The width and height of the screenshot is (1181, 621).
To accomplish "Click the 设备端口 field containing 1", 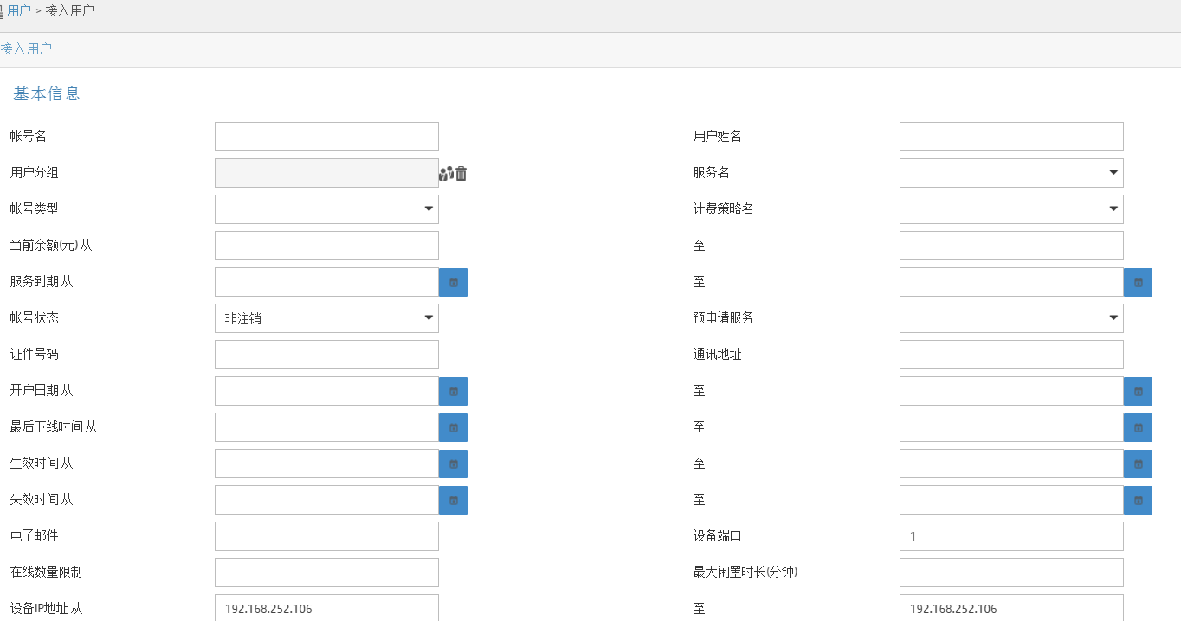I will [x=1011, y=536].
